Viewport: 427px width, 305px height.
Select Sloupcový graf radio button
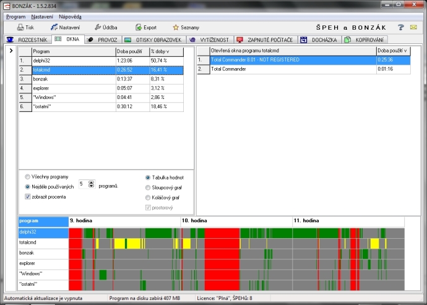coord(148,187)
